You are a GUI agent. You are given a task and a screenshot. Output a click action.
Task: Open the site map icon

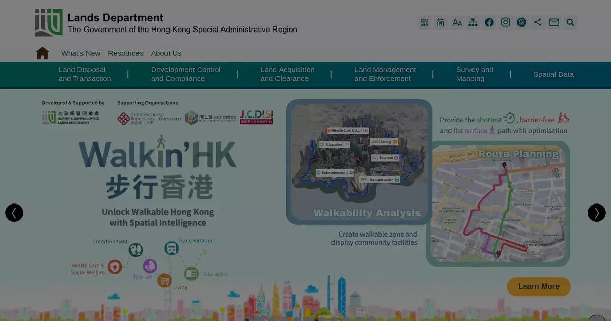point(473,22)
